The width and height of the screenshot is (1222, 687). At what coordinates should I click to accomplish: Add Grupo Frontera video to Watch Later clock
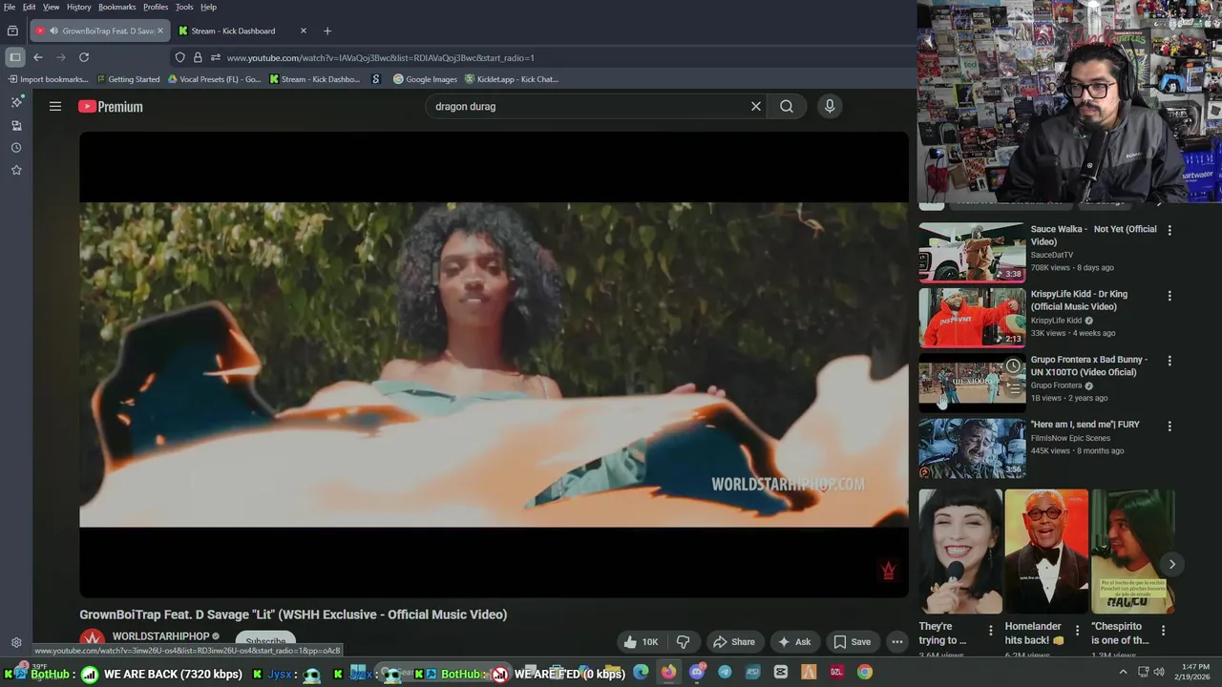[x=1013, y=366]
